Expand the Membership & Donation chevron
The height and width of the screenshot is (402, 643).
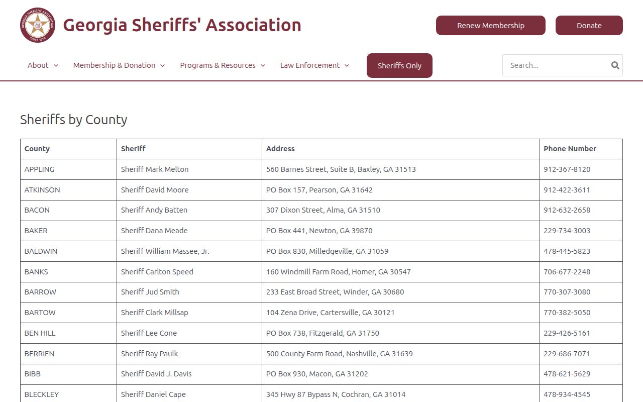click(x=162, y=65)
